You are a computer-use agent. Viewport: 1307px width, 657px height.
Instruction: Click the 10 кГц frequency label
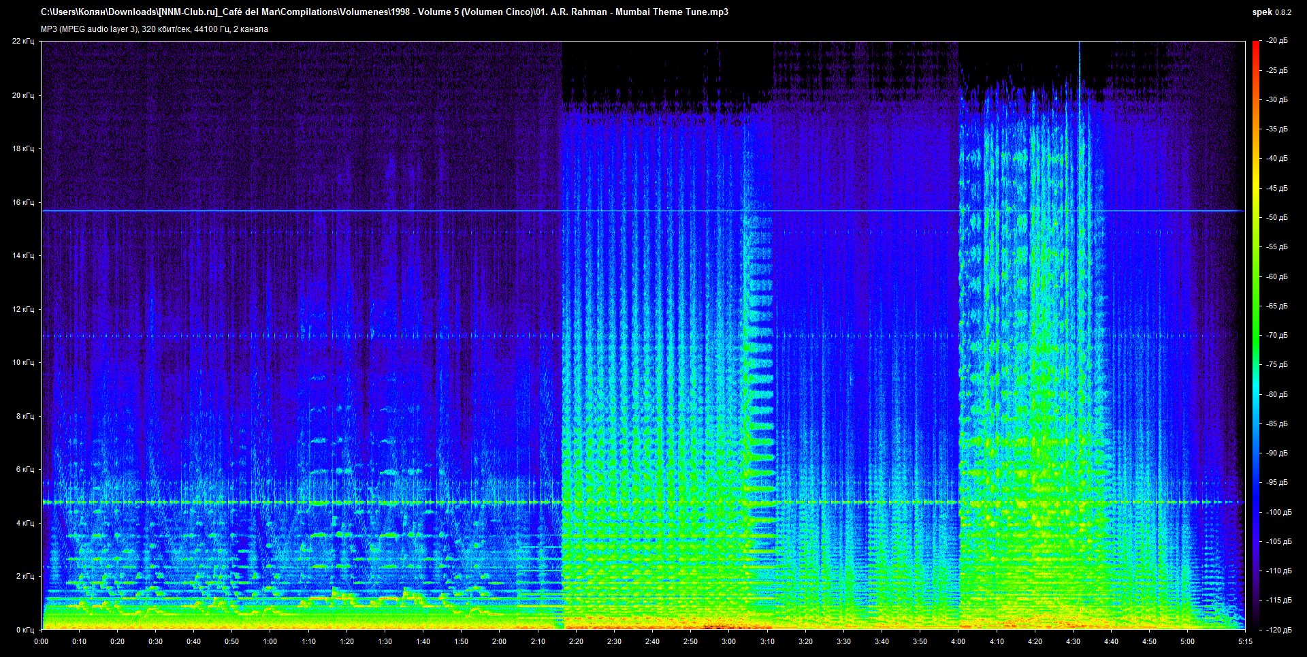[x=23, y=362]
